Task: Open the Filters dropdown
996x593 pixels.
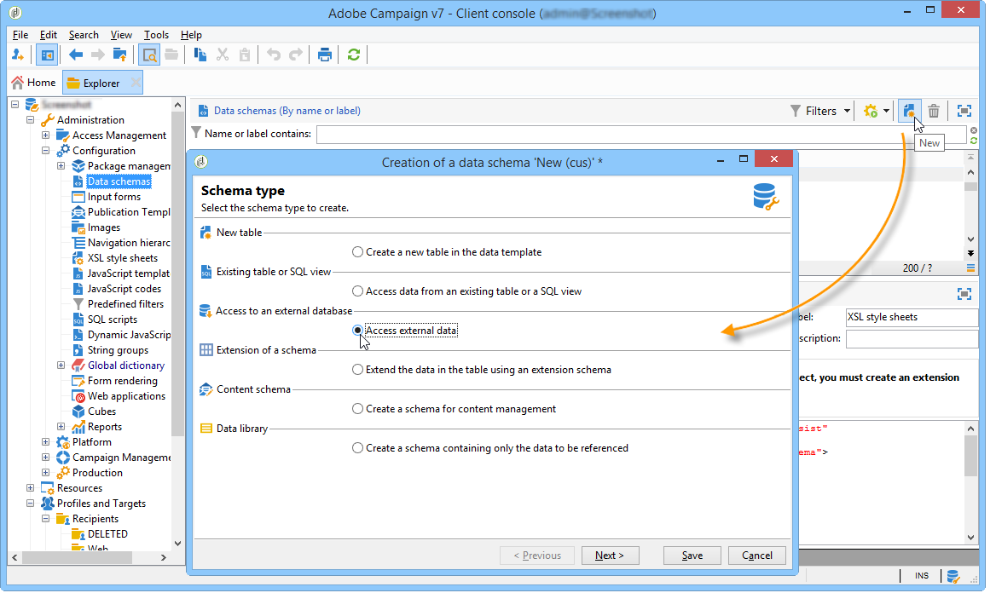Action: pyautogui.click(x=820, y=111)
